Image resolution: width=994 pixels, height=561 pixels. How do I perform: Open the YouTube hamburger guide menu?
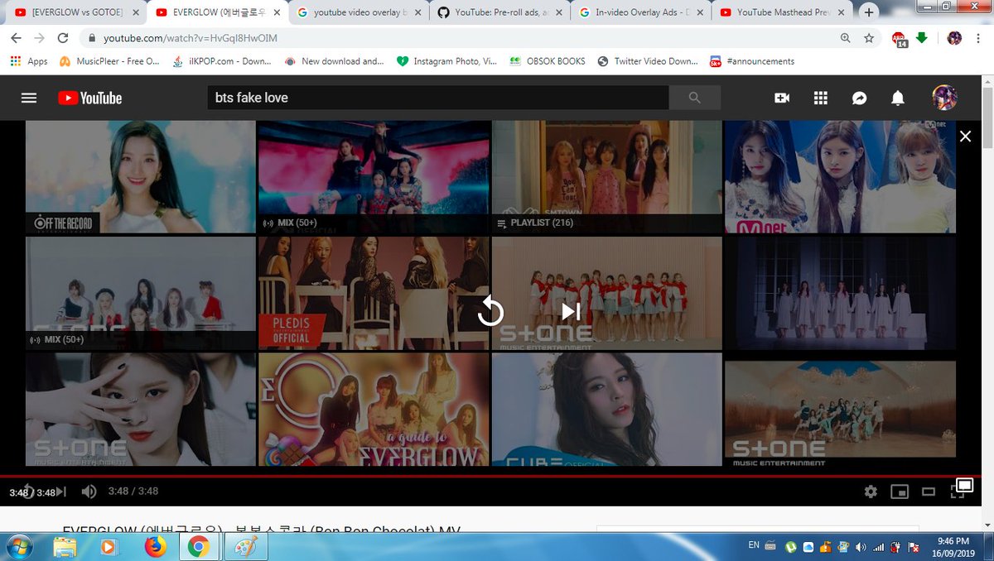29,98
